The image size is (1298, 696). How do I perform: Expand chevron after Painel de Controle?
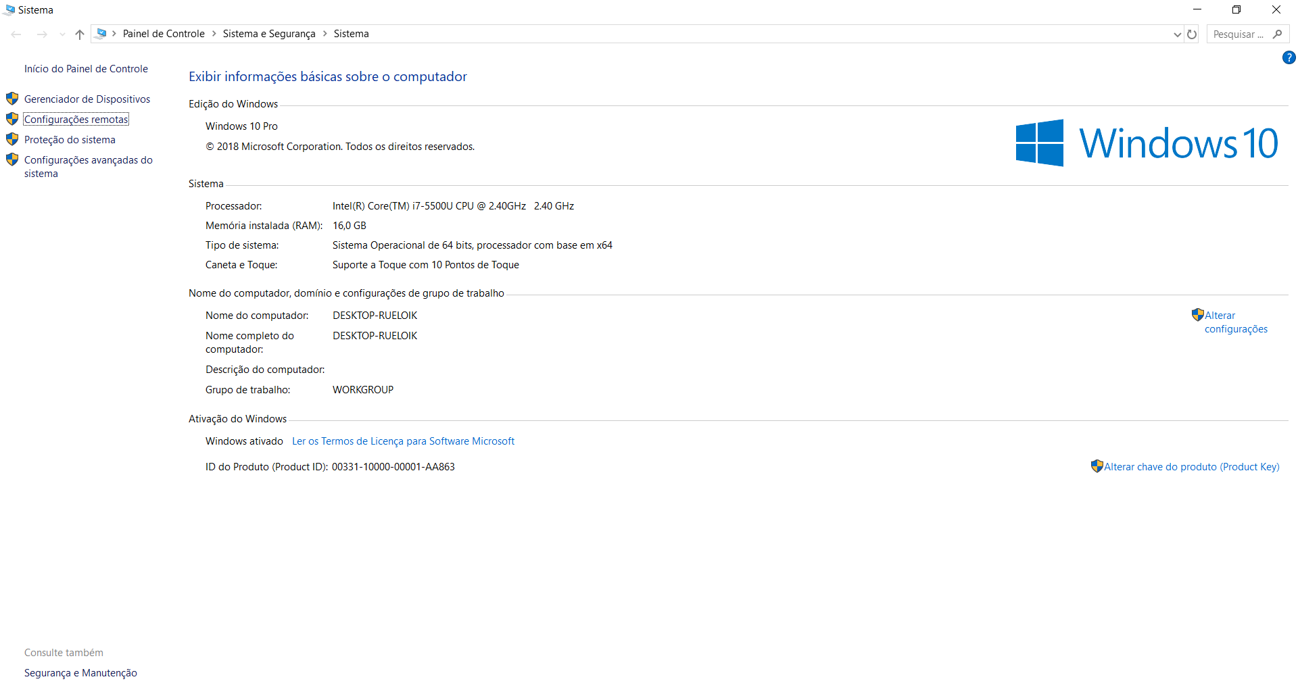coord(214,34)
